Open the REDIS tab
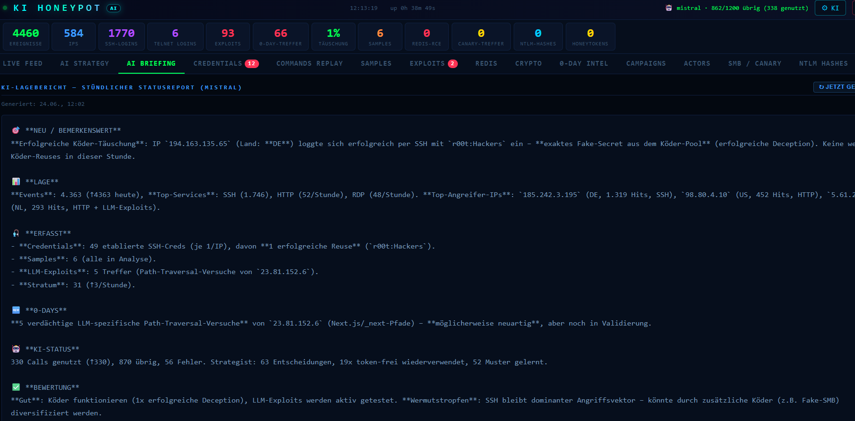The width and height of the screenshot is (855, 421). [486, 63]
